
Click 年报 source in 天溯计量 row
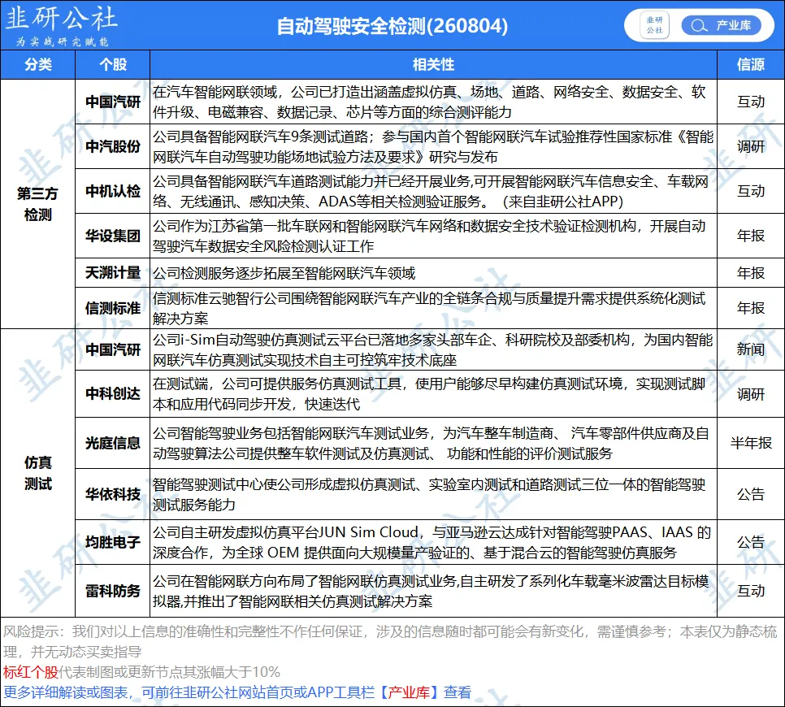tap(750, 272)
